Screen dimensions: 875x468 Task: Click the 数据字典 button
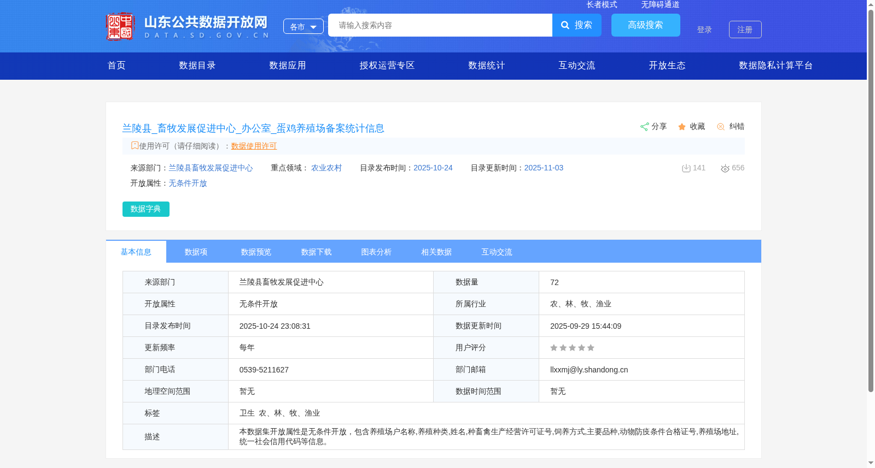point(146,209)
